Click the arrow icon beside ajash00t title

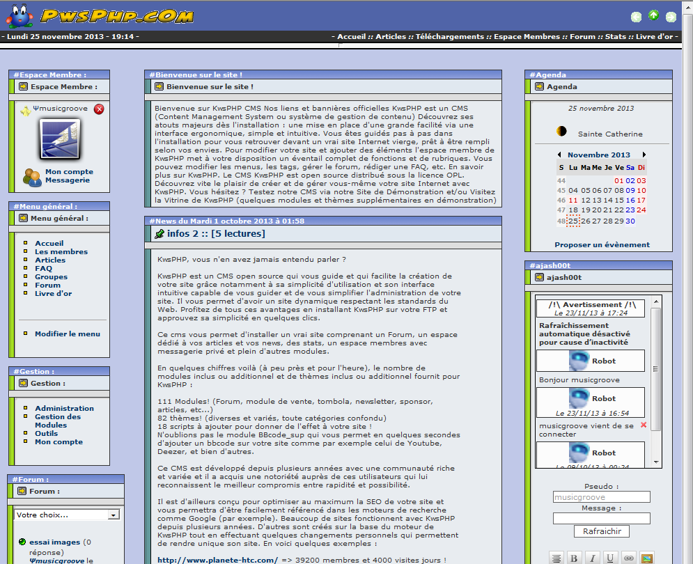pyautogui.click(x=539, y=277)
